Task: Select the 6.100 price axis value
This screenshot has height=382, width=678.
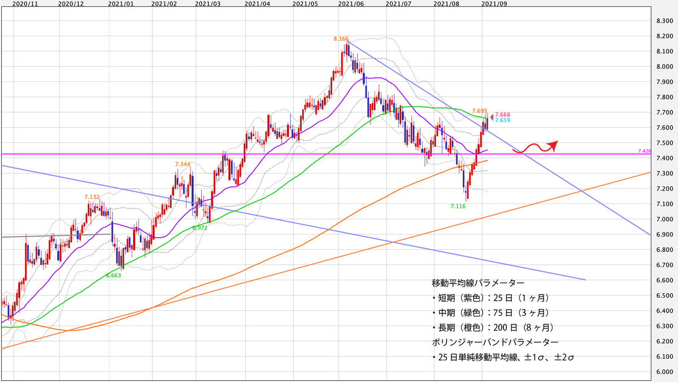Action: pos(664,357)
